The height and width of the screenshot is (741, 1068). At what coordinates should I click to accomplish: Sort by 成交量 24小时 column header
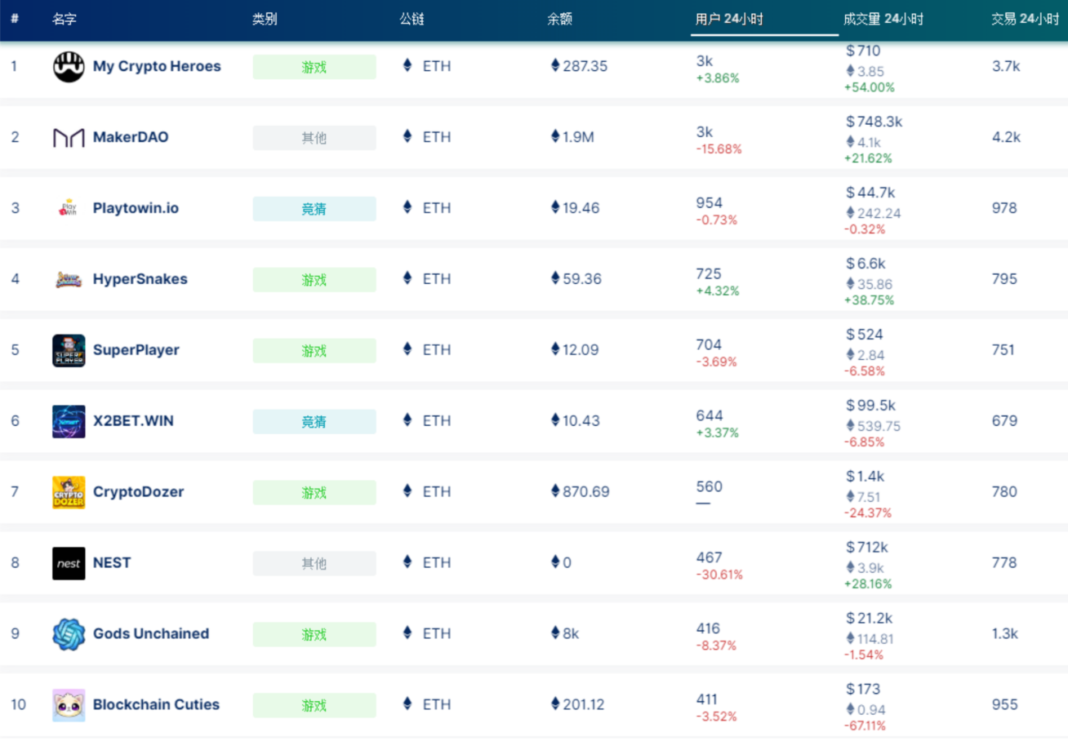point(883,20)
